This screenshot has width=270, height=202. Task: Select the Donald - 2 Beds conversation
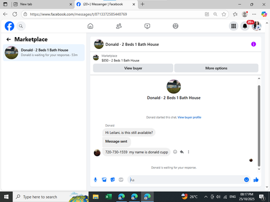coord(44,53)
